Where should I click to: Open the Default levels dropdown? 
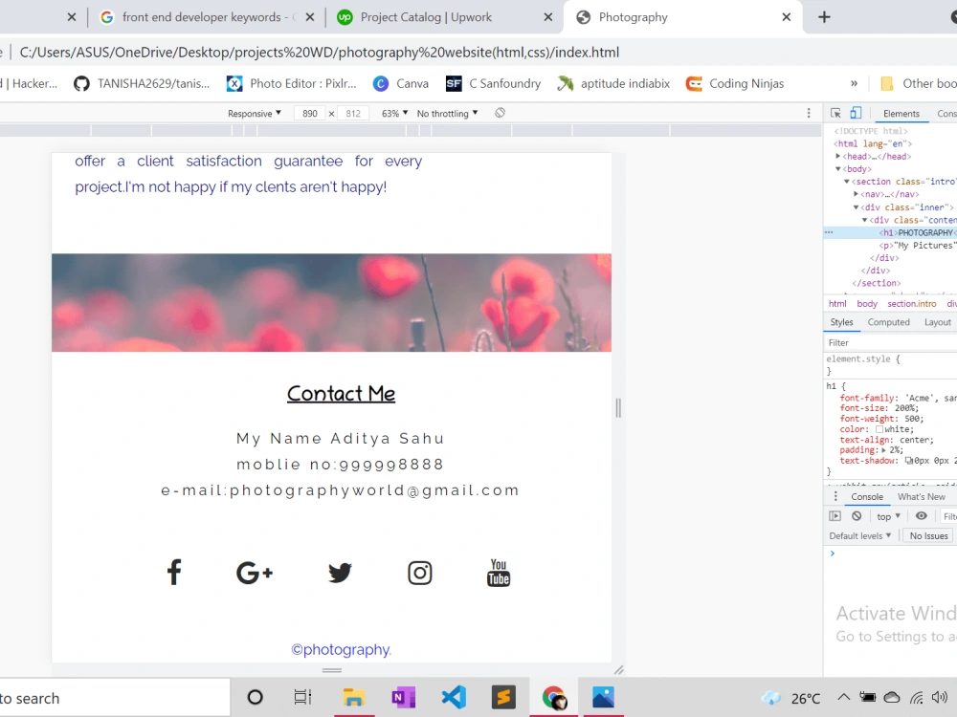[x=860, y=536]
